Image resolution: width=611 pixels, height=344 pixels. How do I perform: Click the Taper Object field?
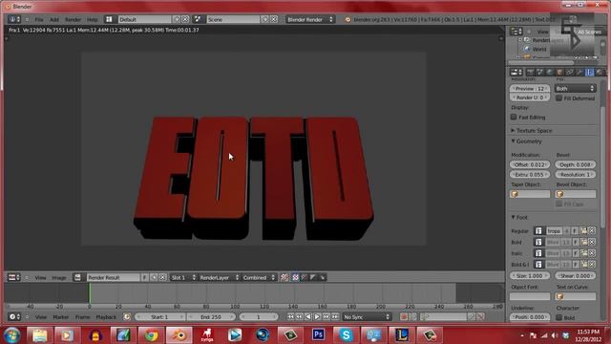pos(530,194)
